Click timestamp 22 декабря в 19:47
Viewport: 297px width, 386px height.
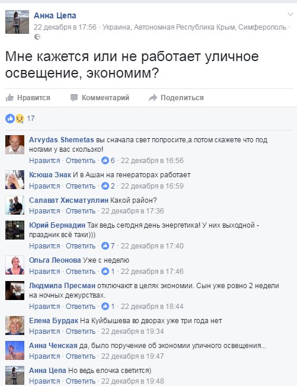(x=132, y=356)
